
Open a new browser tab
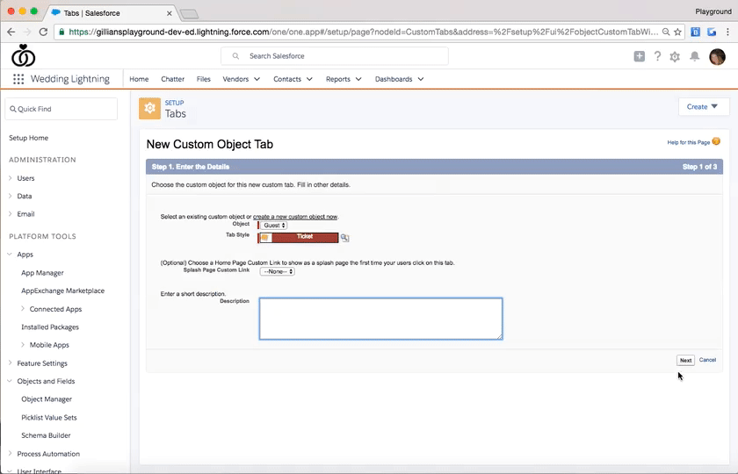[x=189, y=14]
